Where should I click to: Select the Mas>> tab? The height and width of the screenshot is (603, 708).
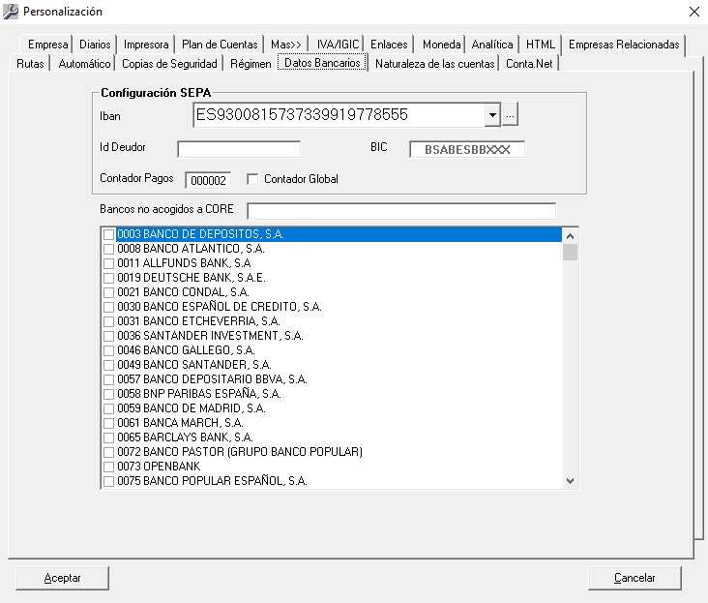tap(286, 45)
